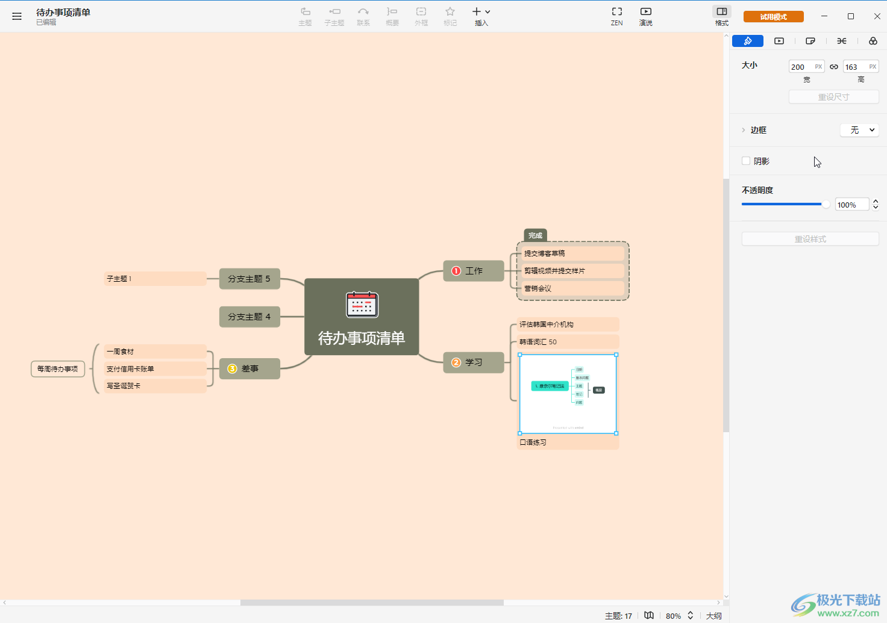Increase opacity with the up stepper arrow
Viewport: 887px width, 623px height.
[876, 201]
